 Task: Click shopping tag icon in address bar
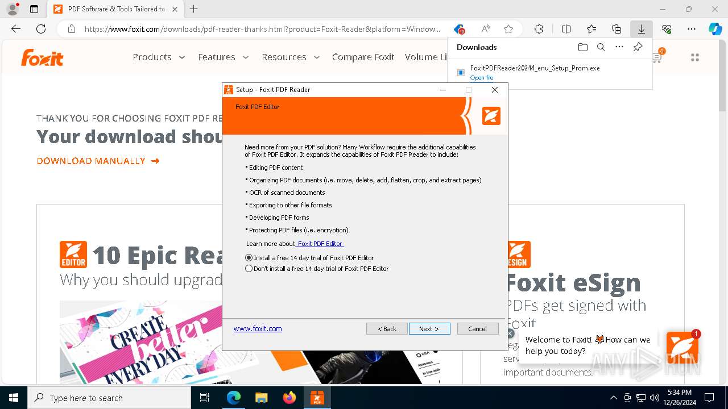click(459, 29)
